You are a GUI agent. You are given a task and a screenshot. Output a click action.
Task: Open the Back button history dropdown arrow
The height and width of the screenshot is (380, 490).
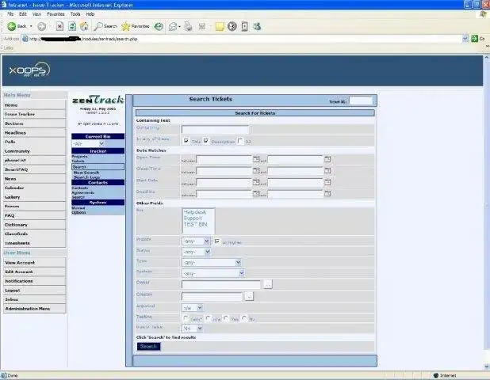pyautogui.click(x=31, y=26)
